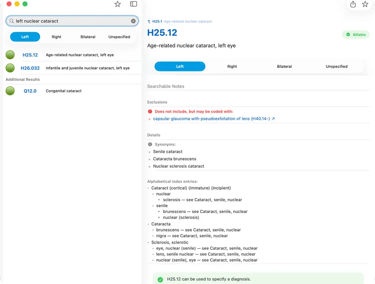Click the synonym "Cataracta brunescens"

(x=175, y=159)
